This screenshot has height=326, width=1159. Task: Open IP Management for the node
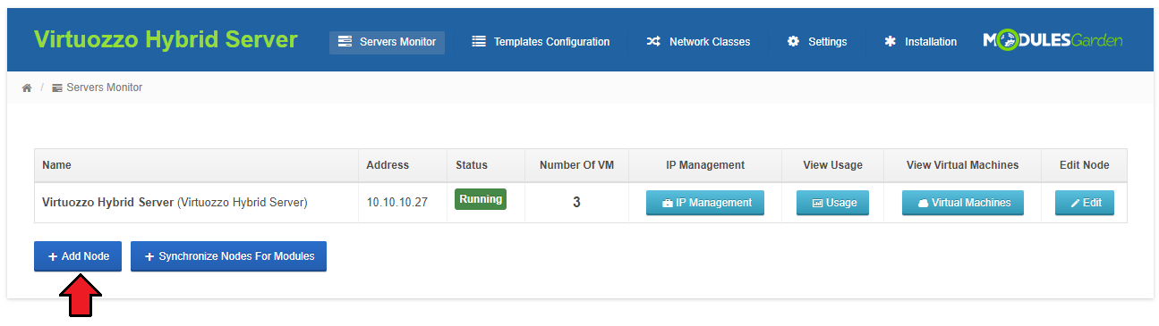(x=705, y=203)
